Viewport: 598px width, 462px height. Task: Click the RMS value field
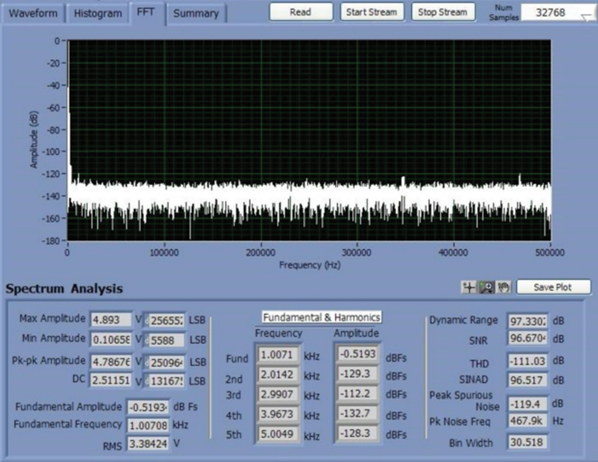148,443
